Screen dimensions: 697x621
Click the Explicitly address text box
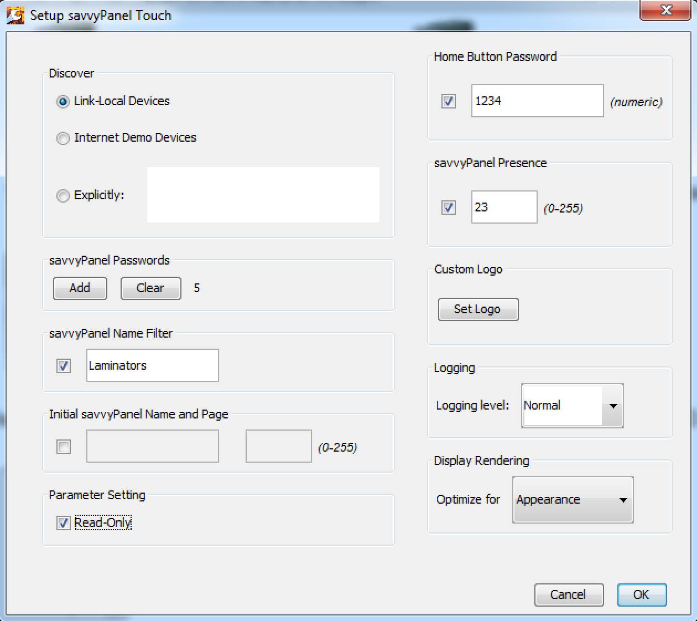point(263,195)
